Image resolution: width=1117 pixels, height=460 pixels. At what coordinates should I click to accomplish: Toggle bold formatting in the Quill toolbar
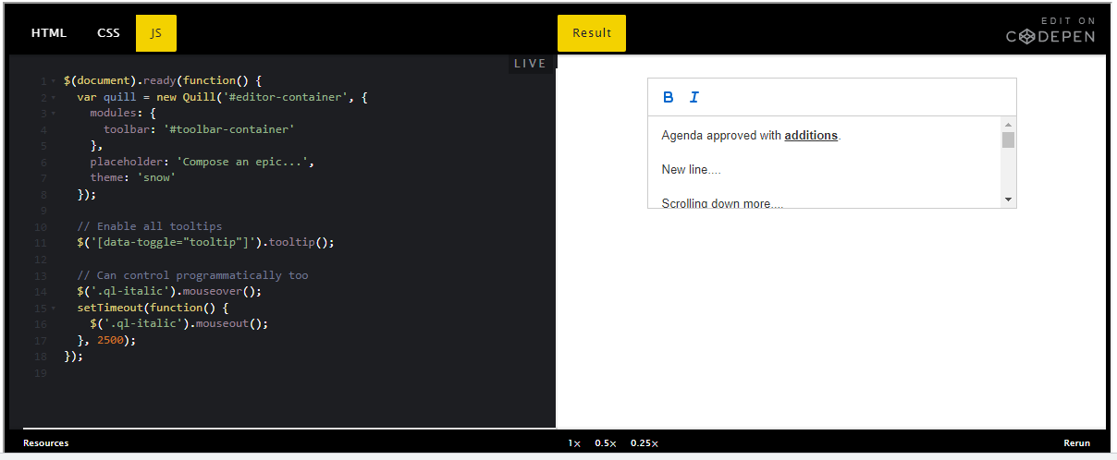[669, 97]
